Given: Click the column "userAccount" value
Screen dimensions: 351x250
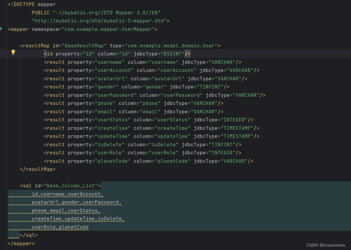Looking at the screenshot, I should tap(177, 70).
